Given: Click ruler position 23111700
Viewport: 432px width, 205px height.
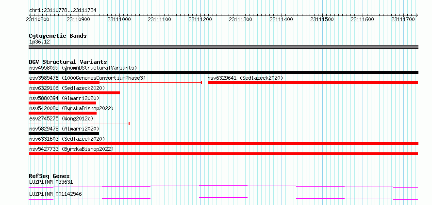Looking at the screenshot, I should tap(403, 19).
